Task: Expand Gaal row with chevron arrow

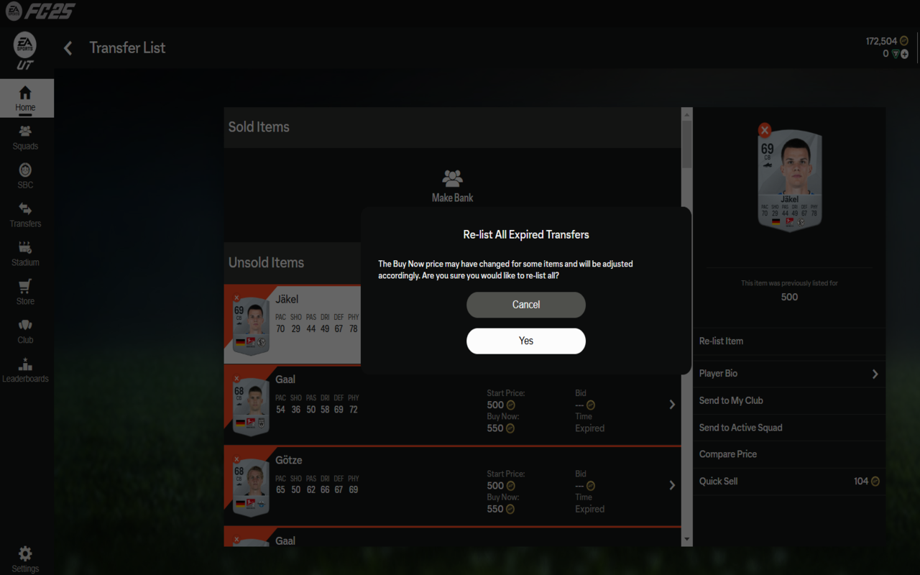Action: coord(672,405)
